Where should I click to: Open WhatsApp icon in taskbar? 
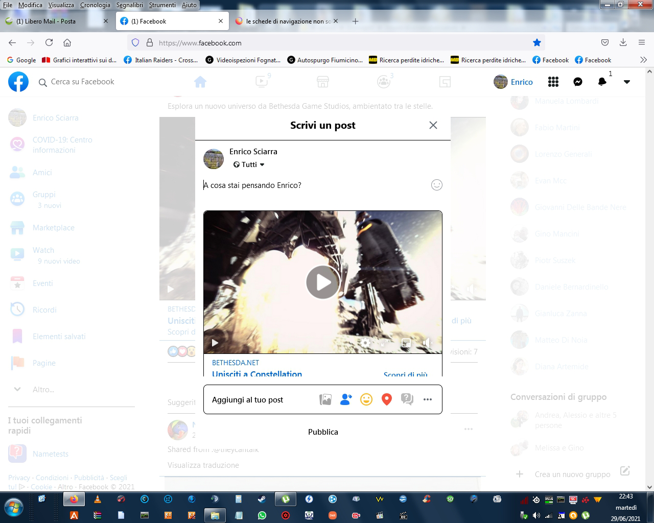262,515
